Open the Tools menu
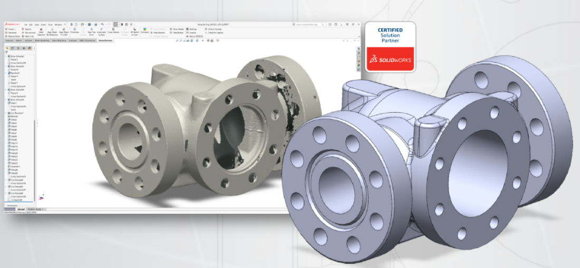The width and height of the screenshot is (580, 268). [50, 25]
